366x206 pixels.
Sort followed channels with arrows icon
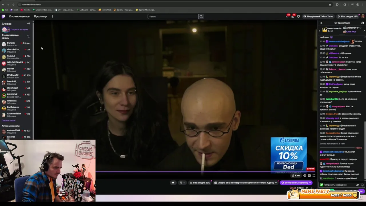click(x=28, y=36)
